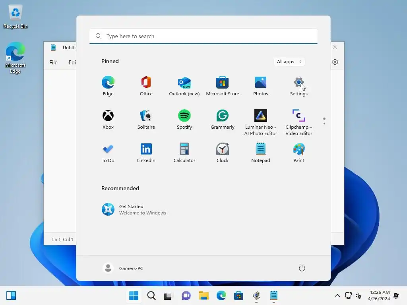The width and height of the screenshot is (407, 305).
Task: Launch Office from pinned apps
Action: click(146, 86)
